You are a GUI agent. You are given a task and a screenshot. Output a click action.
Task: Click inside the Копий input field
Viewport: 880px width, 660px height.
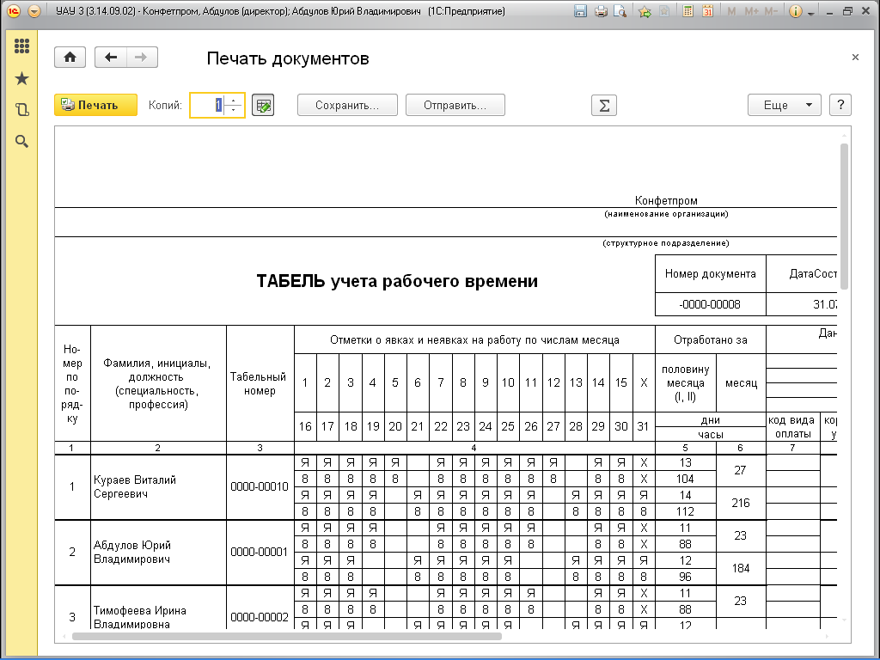(207, 105)
